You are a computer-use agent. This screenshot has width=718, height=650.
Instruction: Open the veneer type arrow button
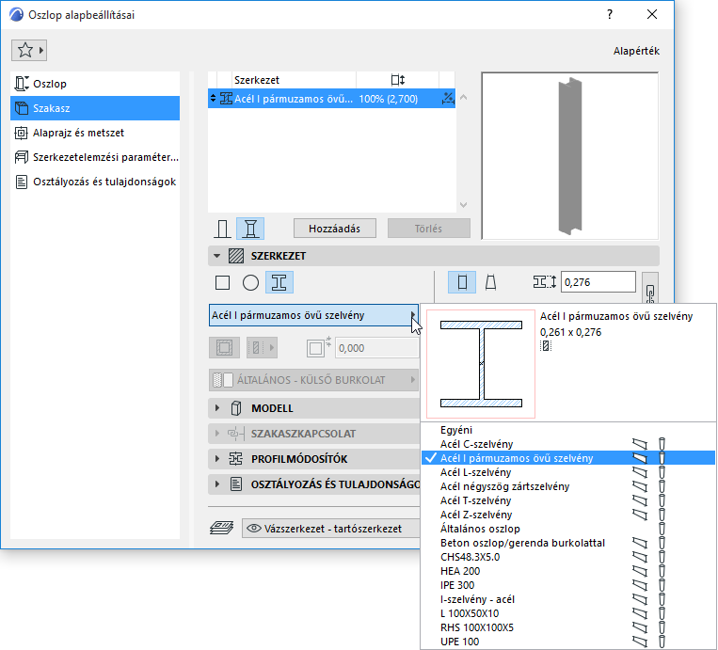coord(262,348)
